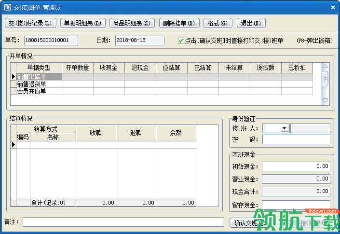
Task: Click the 单号 input field
Action: [51, 41]
